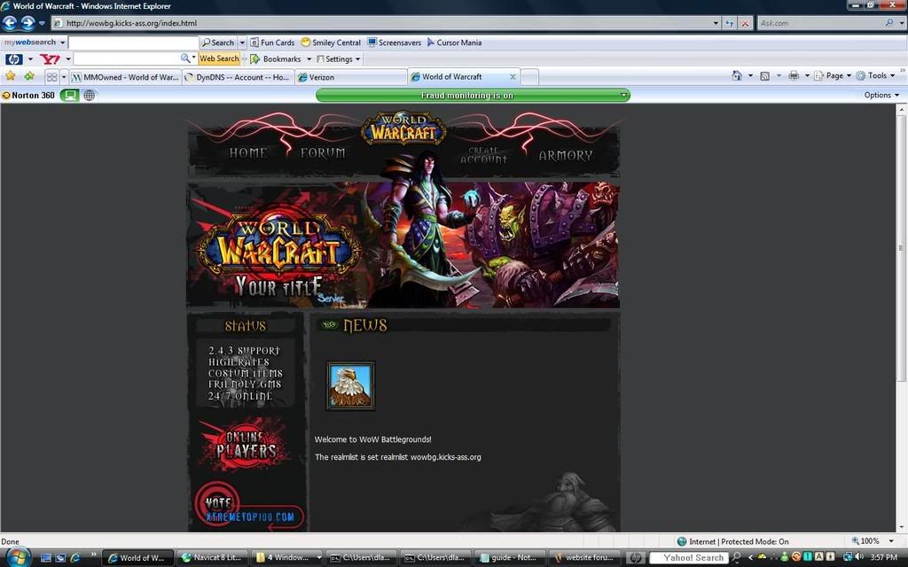Click the World of Warcraft logo at top
The image size is (908, 567).
click(x=403, y=128)
